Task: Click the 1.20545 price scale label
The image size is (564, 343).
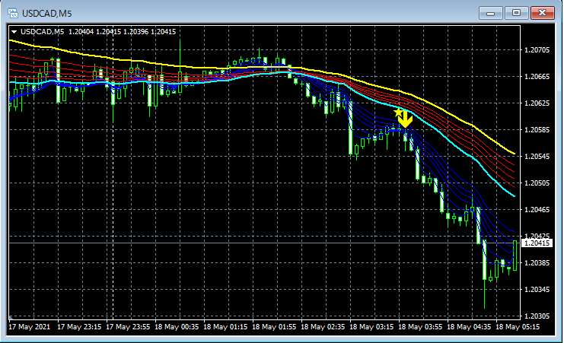Action: (x=537, y=157)
